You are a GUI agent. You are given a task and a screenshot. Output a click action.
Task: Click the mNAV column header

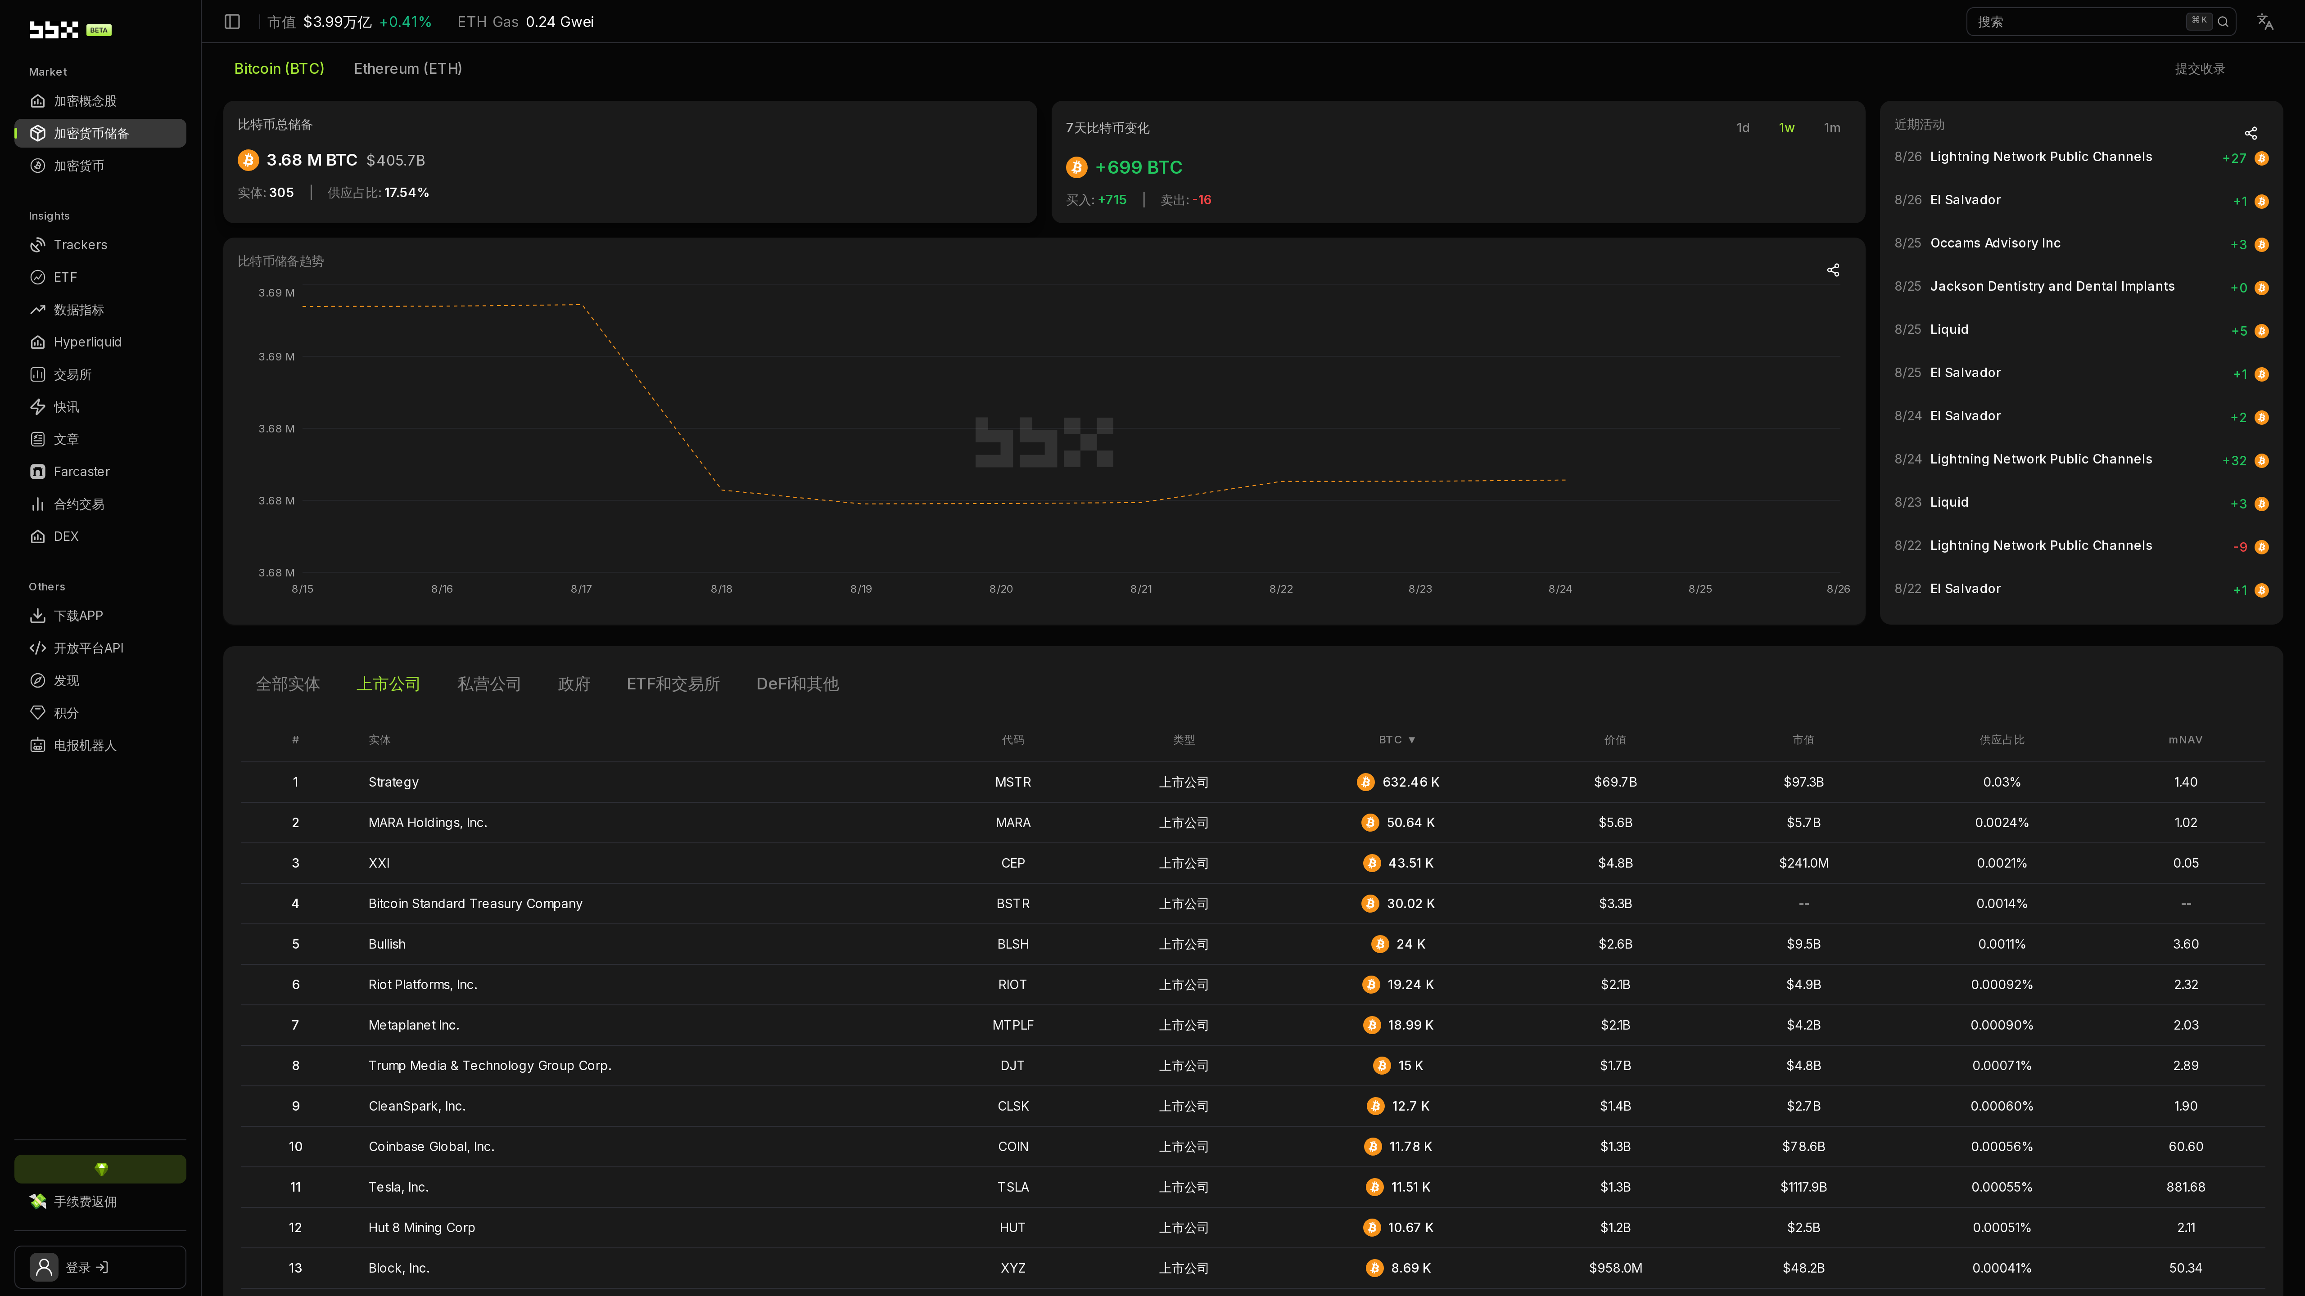(2185, 740)
